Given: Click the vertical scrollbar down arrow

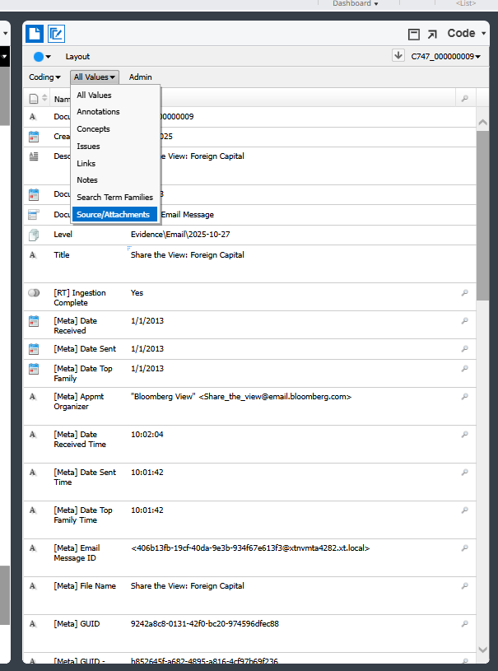Looking at the screenshot, I should pyautogui.click(x=482, y=650).
